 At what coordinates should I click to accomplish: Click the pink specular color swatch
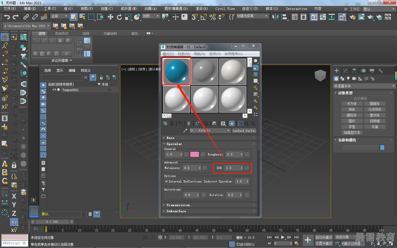(195, 154)
